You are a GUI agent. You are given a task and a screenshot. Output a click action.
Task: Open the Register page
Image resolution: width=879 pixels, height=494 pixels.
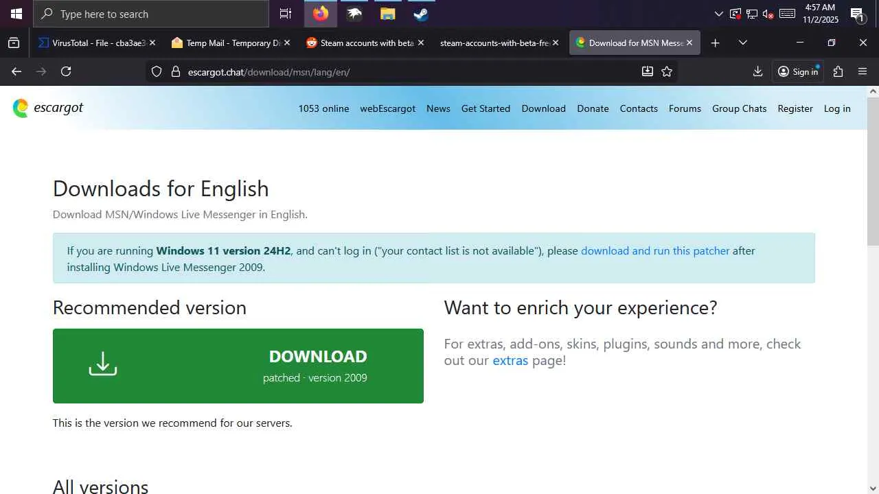click(x=795, y=108)
